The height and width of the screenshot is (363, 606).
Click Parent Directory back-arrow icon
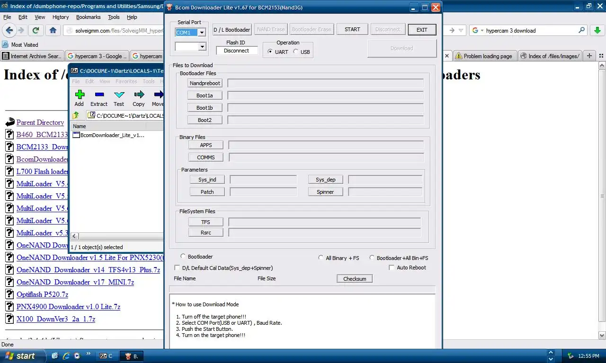point(10,122)
